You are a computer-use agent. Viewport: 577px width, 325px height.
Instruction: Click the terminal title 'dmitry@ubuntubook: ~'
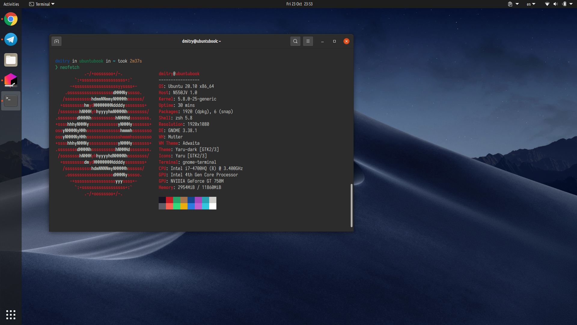pyautogui.click(x=201, y=41)
